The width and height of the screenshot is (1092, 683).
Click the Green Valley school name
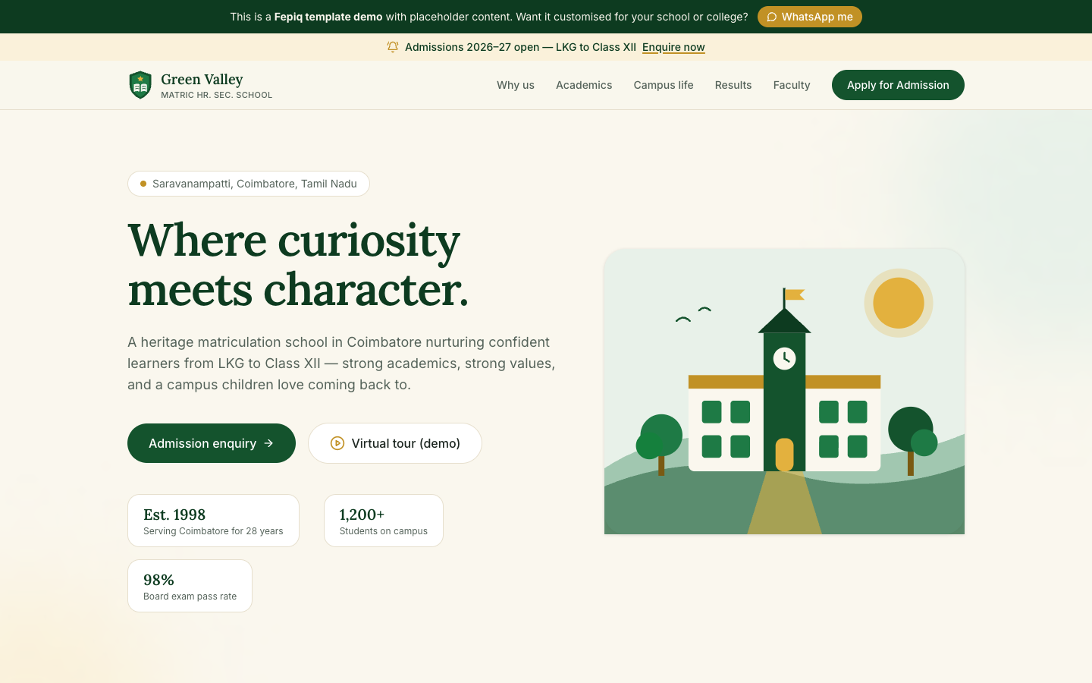(x=202, y=79)
